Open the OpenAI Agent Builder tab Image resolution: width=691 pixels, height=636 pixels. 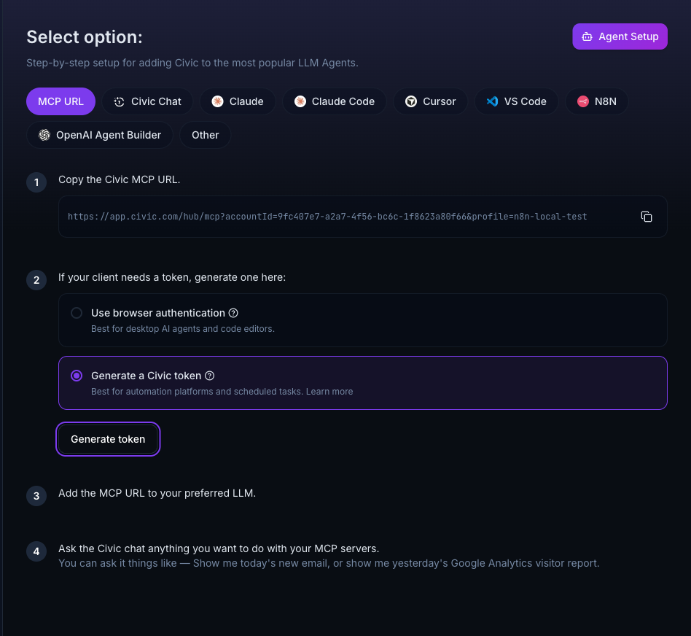click(100, 135)
